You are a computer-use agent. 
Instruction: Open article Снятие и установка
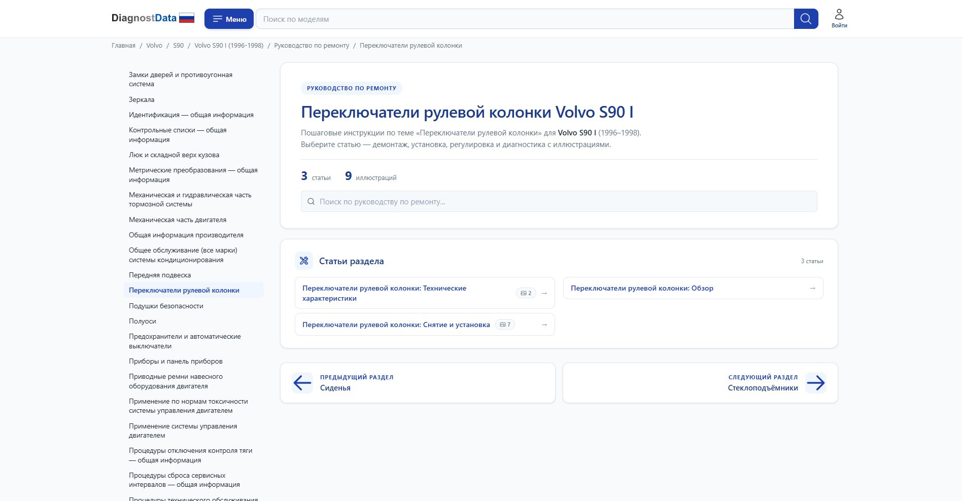point(425,325)
